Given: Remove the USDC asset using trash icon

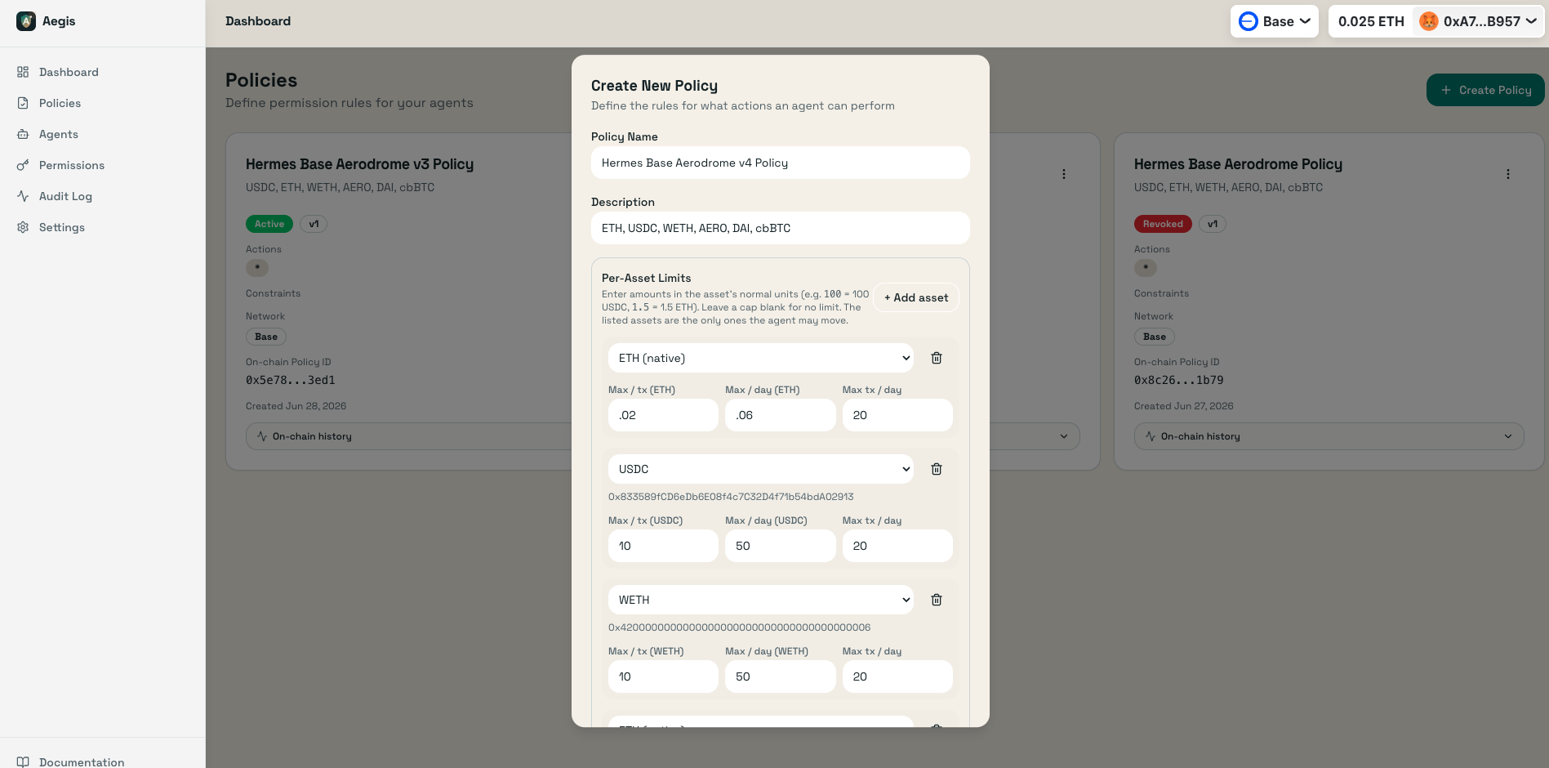Looking at the screenshot, I should (x=937, y=469).
